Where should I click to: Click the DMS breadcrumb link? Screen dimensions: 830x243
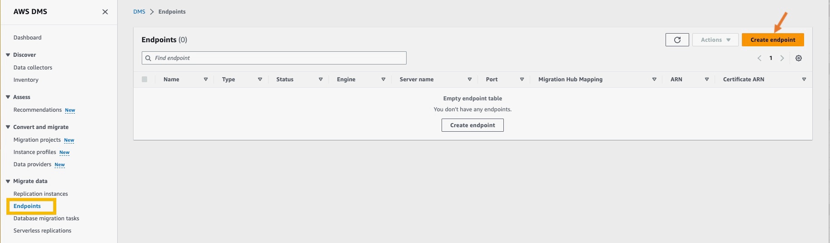click(139, 12)
